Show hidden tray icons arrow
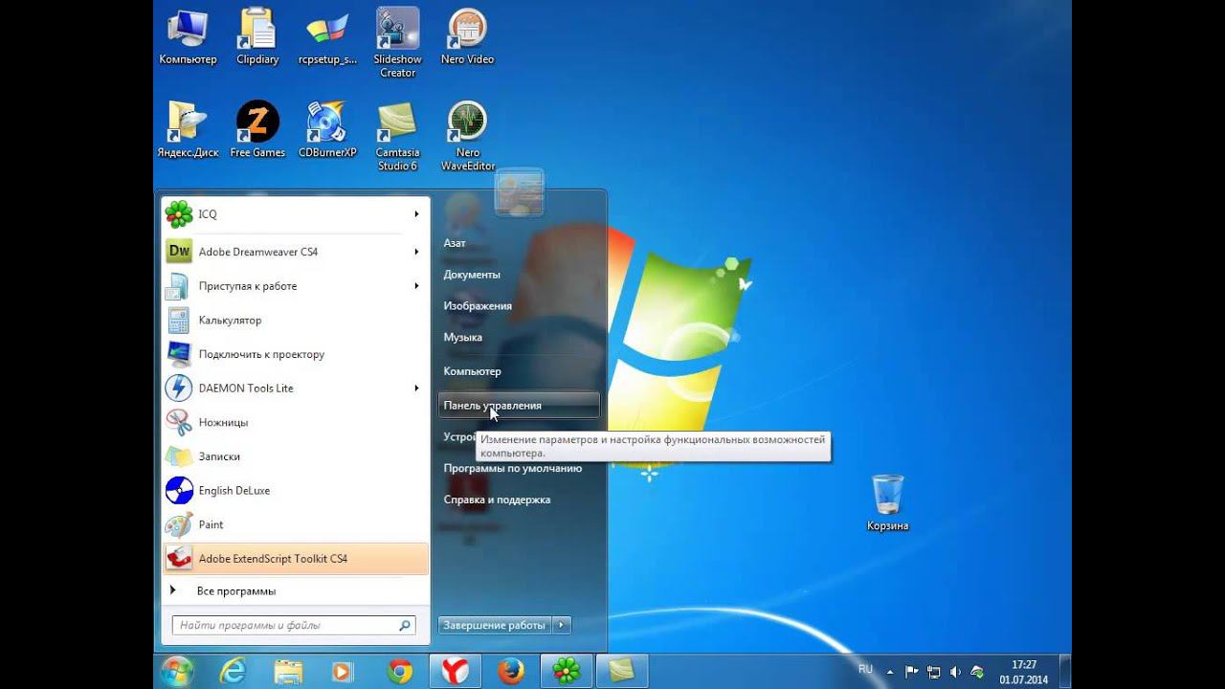Viewport: 1225px width, 689px height. [x=892, y=672]
